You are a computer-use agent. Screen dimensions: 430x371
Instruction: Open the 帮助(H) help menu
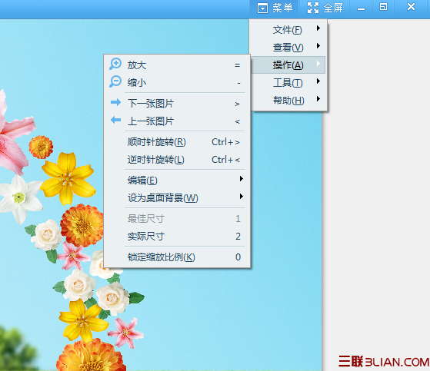pos(288,101)
